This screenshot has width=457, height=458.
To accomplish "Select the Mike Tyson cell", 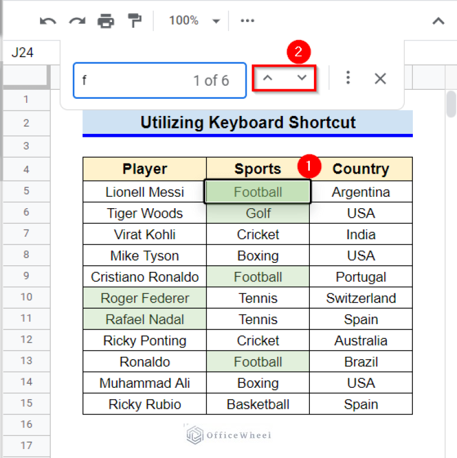I will tap(145, 256).
